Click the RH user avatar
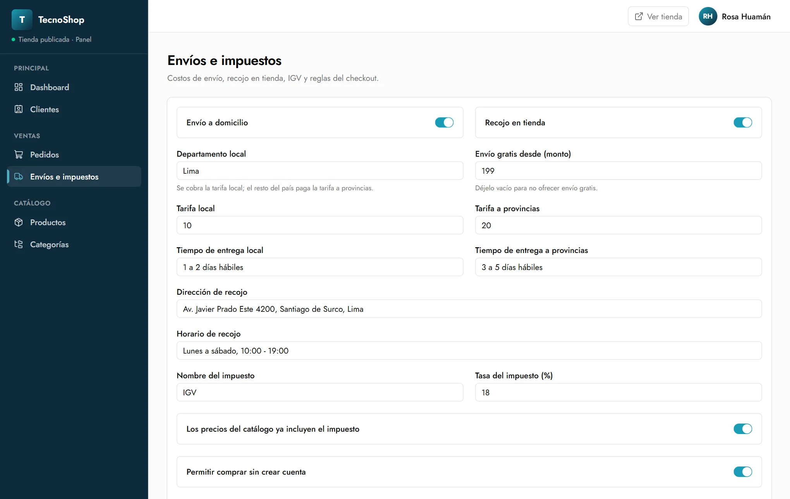790x499 pixels. point(708,17)
